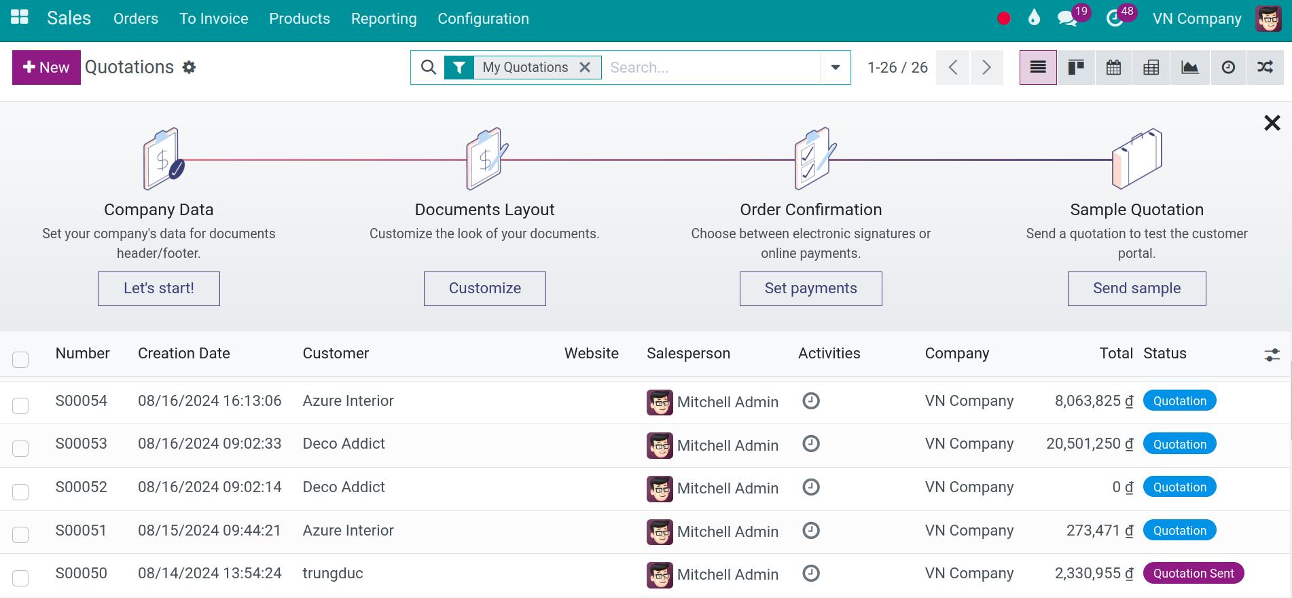Expand the search options dropdown arrow
The image size is (1292, 598).
pyautogui.click(x=836, y=67)
